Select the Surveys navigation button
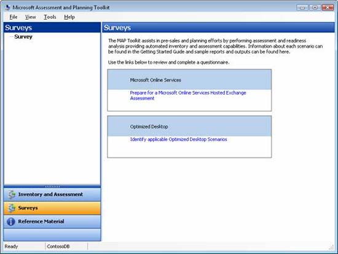Viewport: 338px width, 254px height. coord(52,208)
